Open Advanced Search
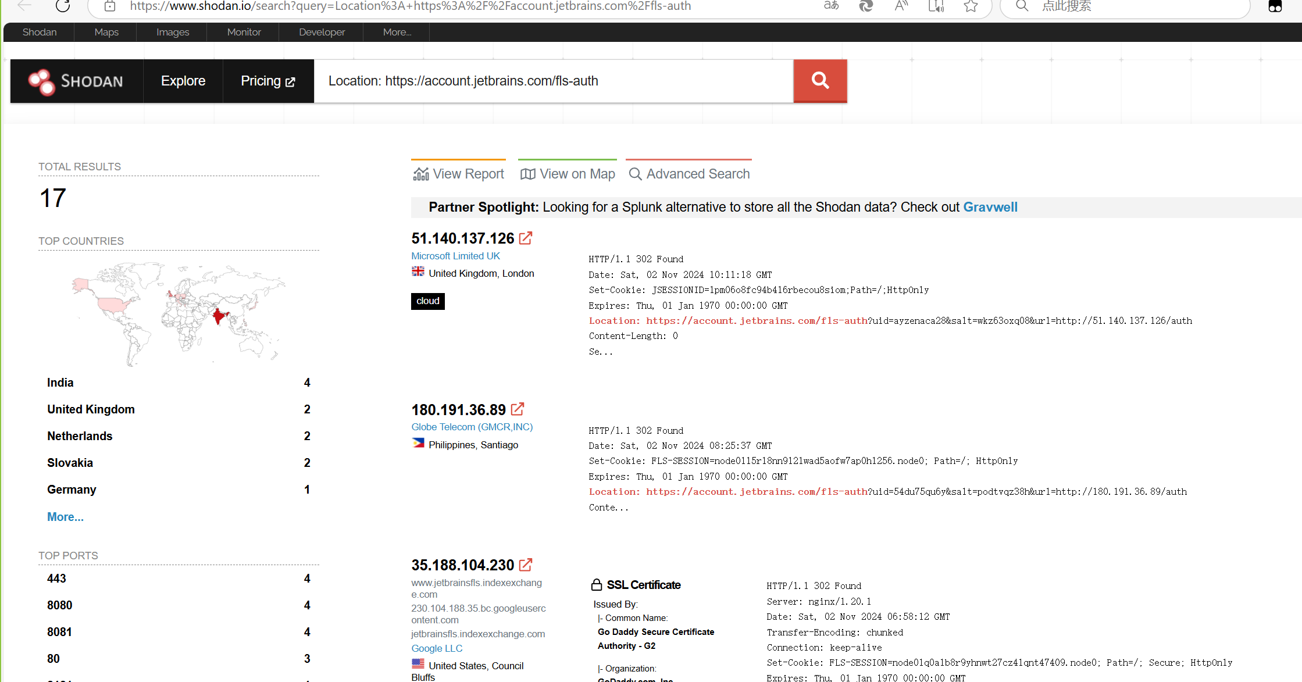Screen dimensions: 1302x682 [689, 174]
